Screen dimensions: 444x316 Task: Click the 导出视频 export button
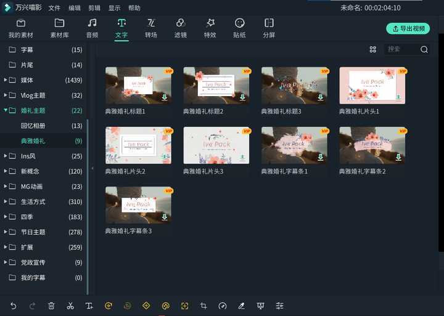[x=408, y=28]
